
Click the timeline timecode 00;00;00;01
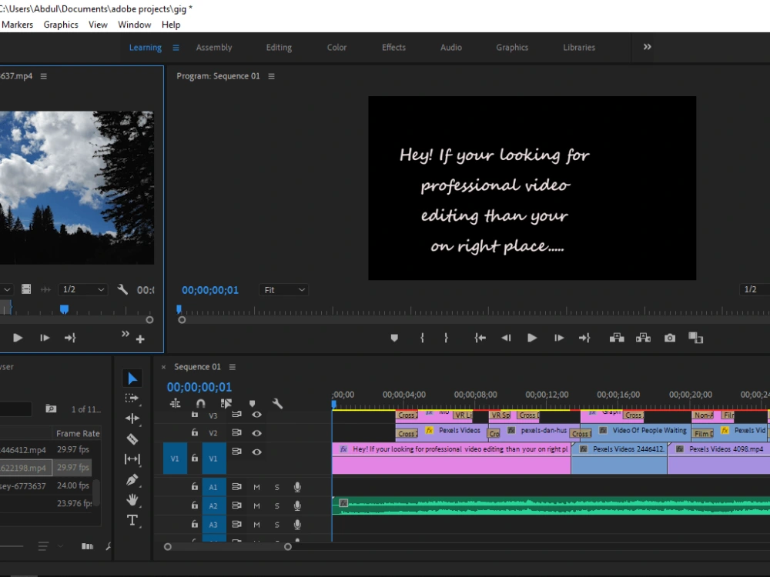click(x=199, y=387)
